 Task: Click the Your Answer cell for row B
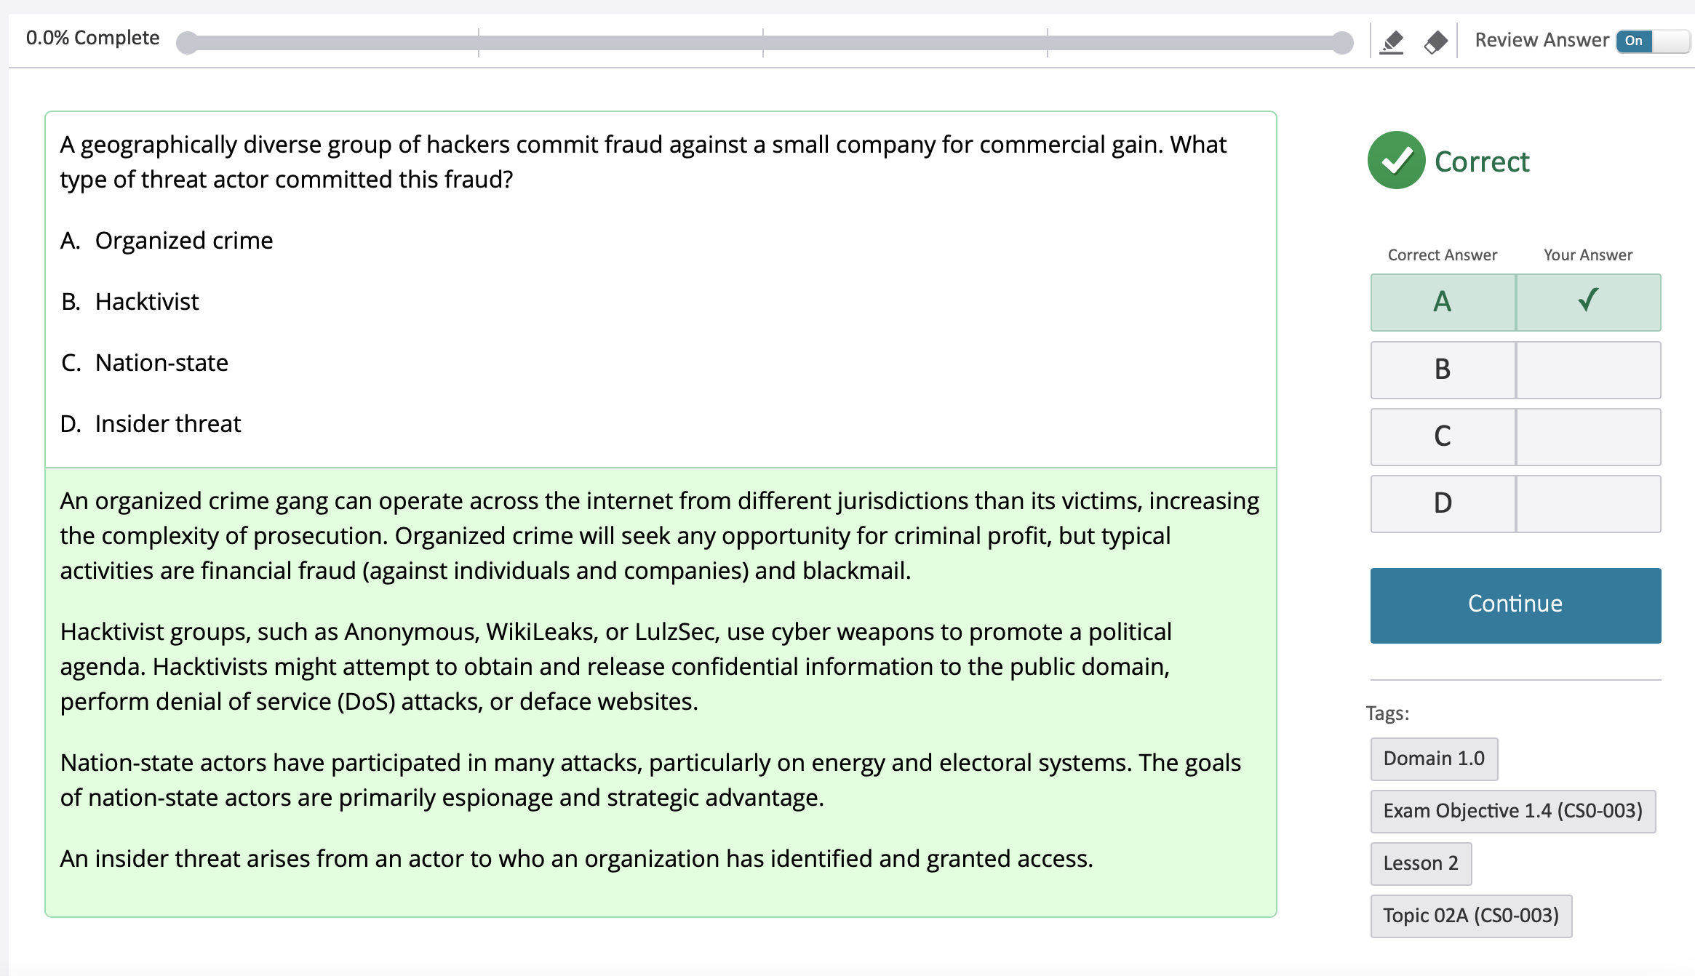[x=1588, y=369]
